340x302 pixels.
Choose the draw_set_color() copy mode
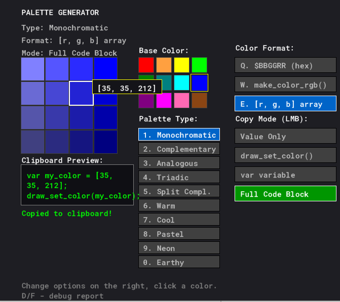point(285,155)
